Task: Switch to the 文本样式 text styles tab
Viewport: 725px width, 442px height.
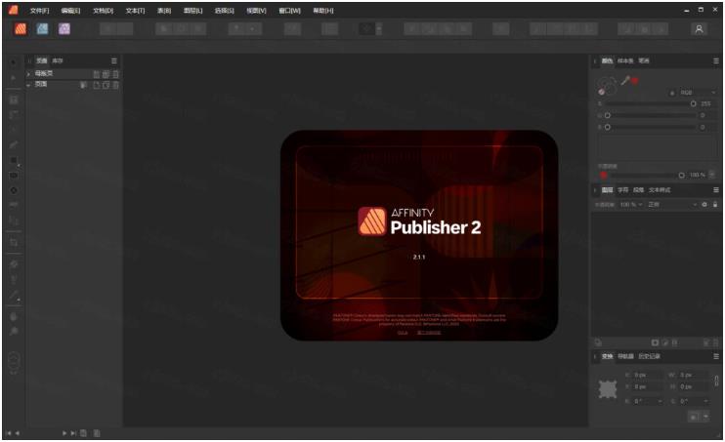Action: (x=659, y=190)
